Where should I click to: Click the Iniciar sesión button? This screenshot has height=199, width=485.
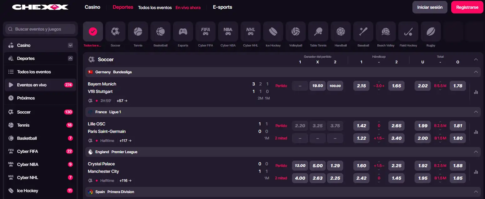(x=430, y=7)
